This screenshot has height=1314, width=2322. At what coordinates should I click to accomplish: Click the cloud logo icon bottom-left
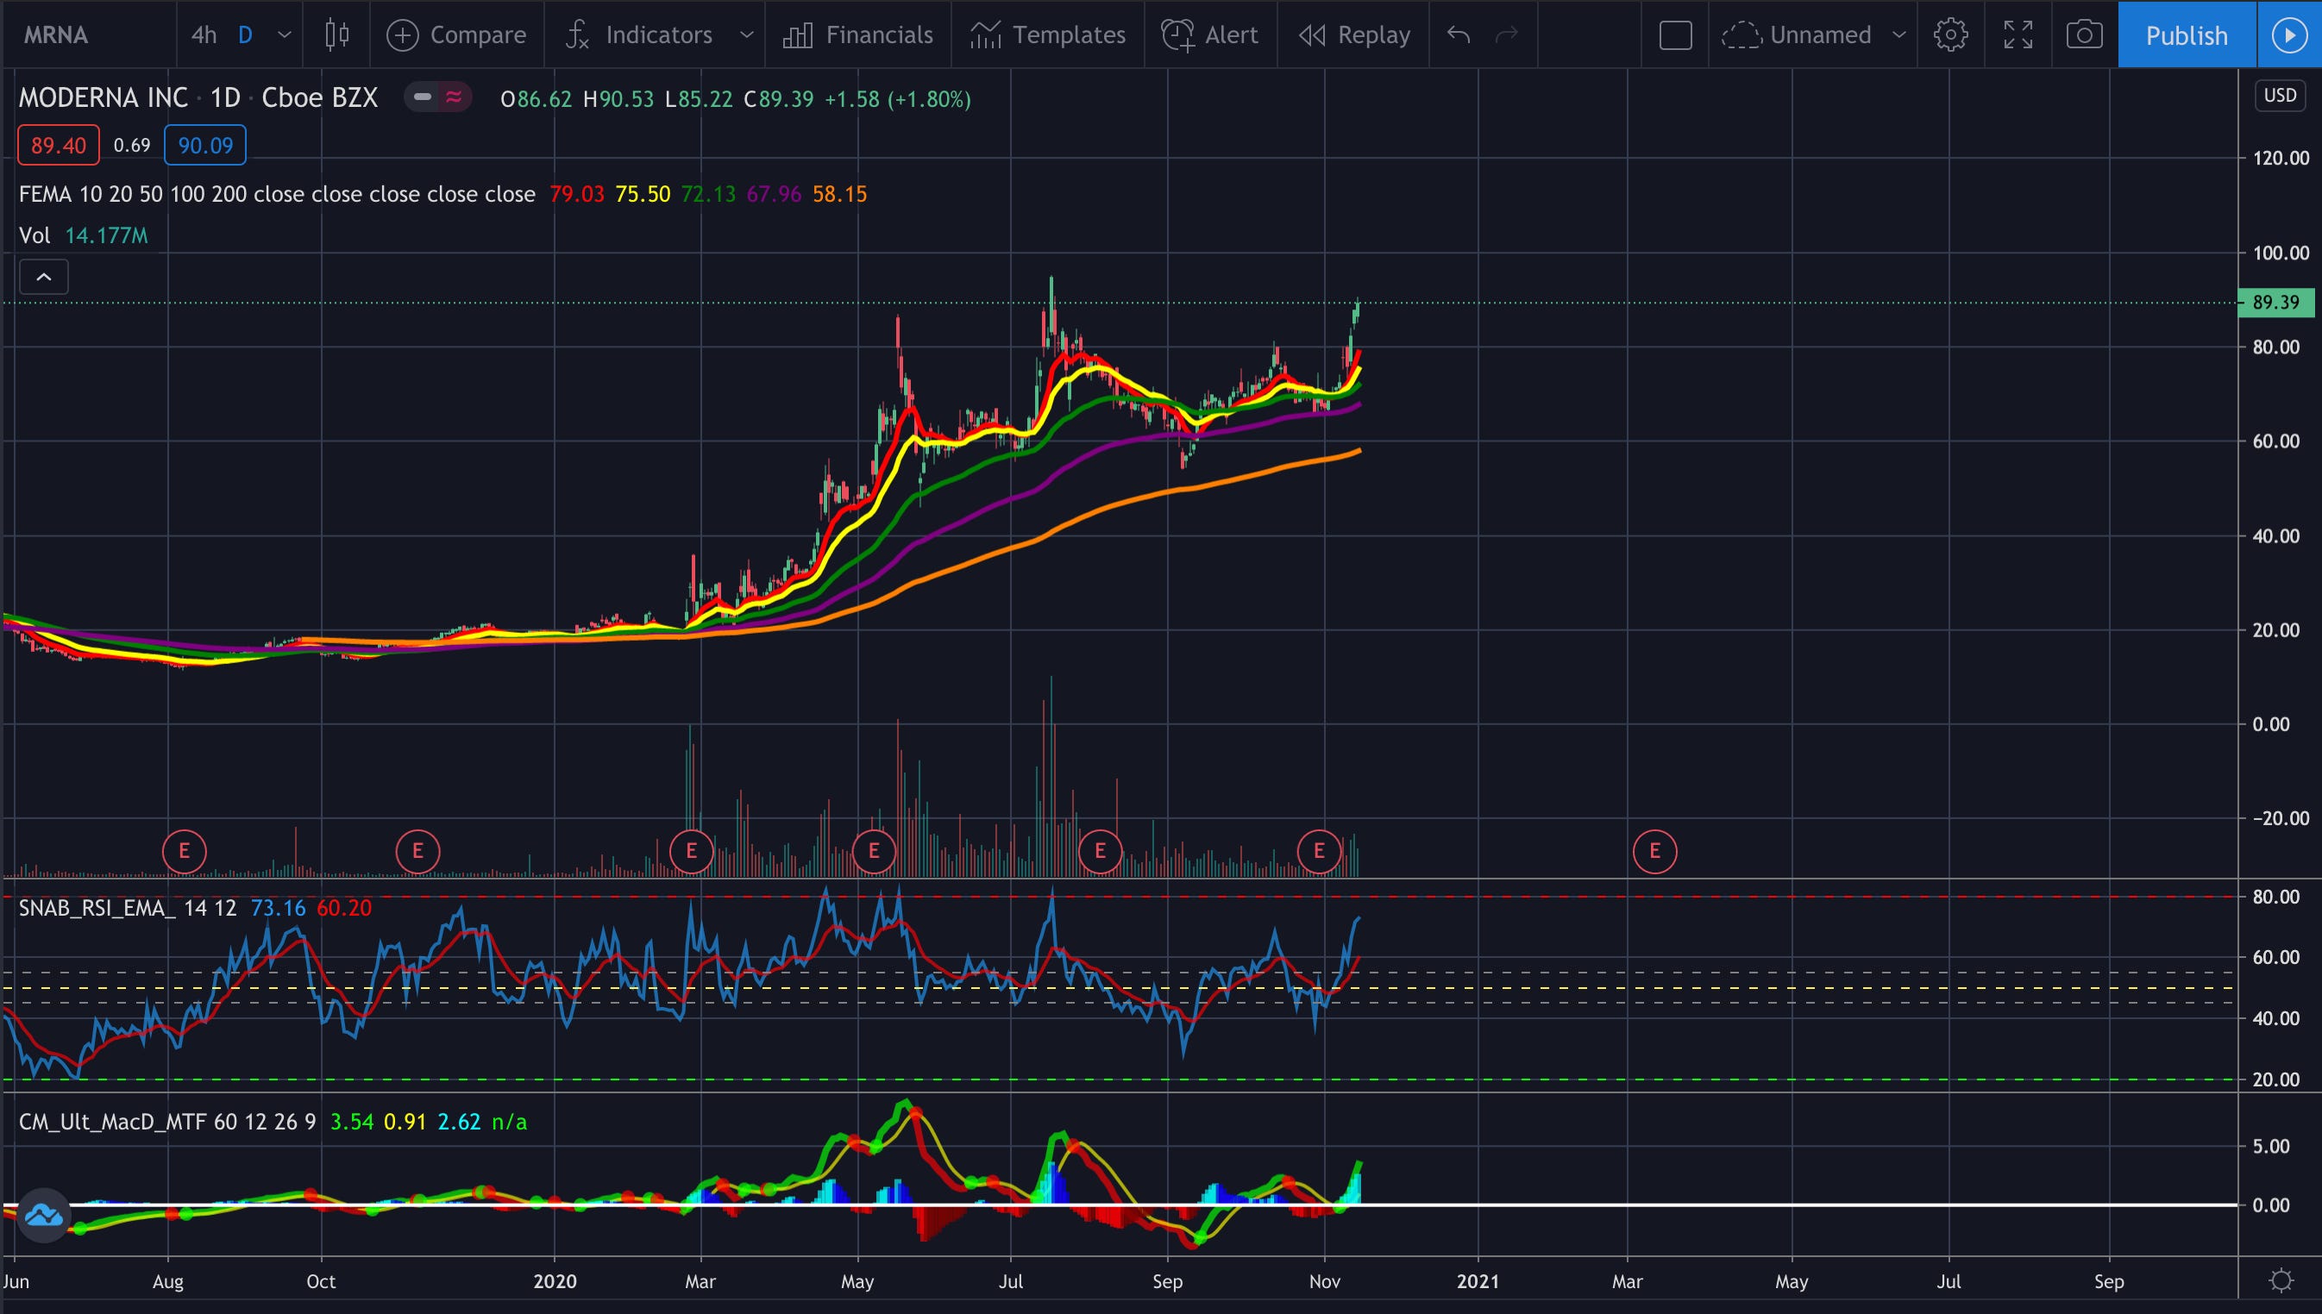click(x=42, y=1216)
